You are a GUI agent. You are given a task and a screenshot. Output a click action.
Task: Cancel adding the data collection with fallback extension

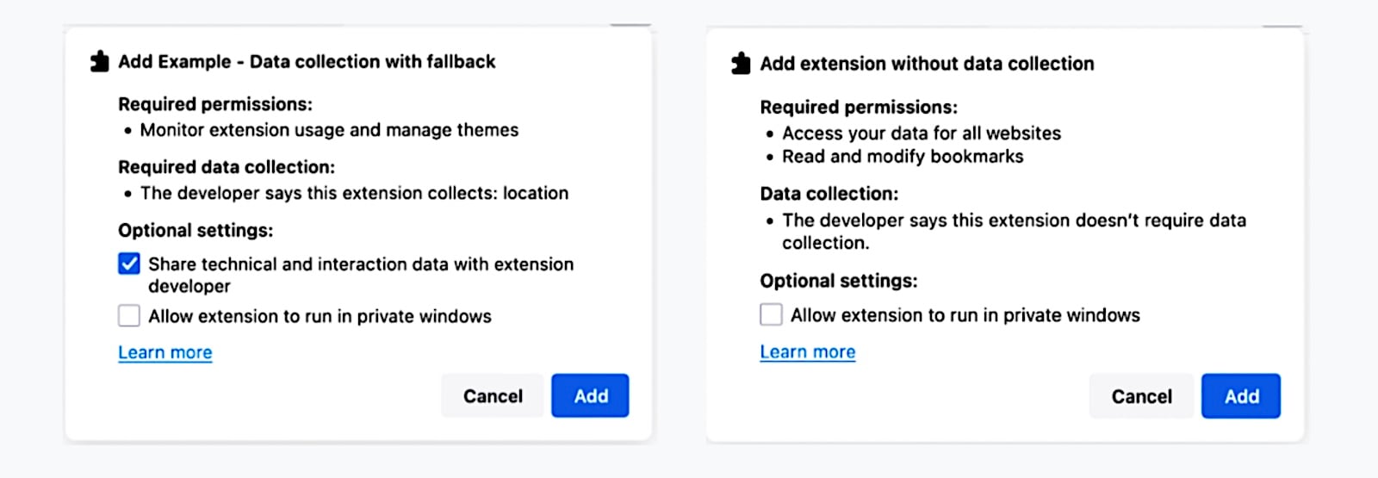click(x=493, y=396)
